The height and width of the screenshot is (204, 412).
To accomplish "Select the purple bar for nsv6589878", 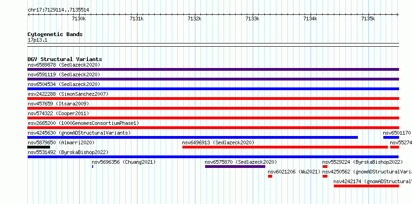I will [213, 69].
